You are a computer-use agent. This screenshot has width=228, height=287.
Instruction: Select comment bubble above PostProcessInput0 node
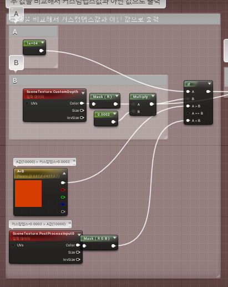coord(40,224)
